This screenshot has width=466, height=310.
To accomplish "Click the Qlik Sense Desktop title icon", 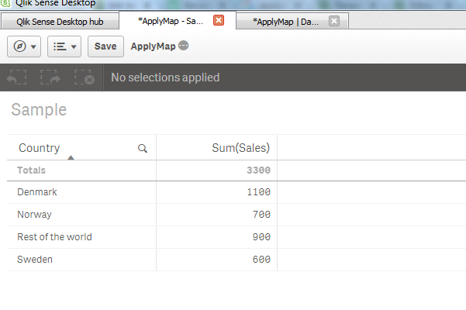I will (x=5, y=4).
